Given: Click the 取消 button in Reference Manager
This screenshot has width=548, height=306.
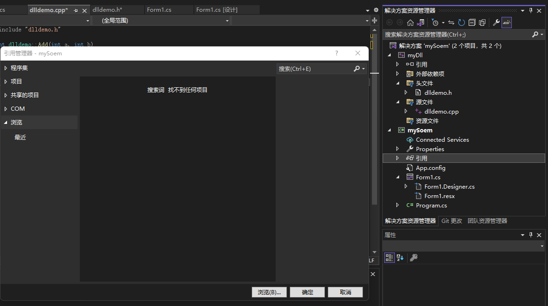Looking at the screenshot, I should coord(345,292).
